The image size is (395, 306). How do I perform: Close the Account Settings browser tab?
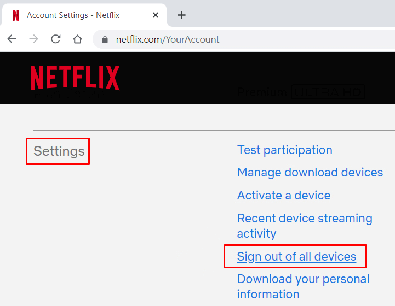point(156,15)
